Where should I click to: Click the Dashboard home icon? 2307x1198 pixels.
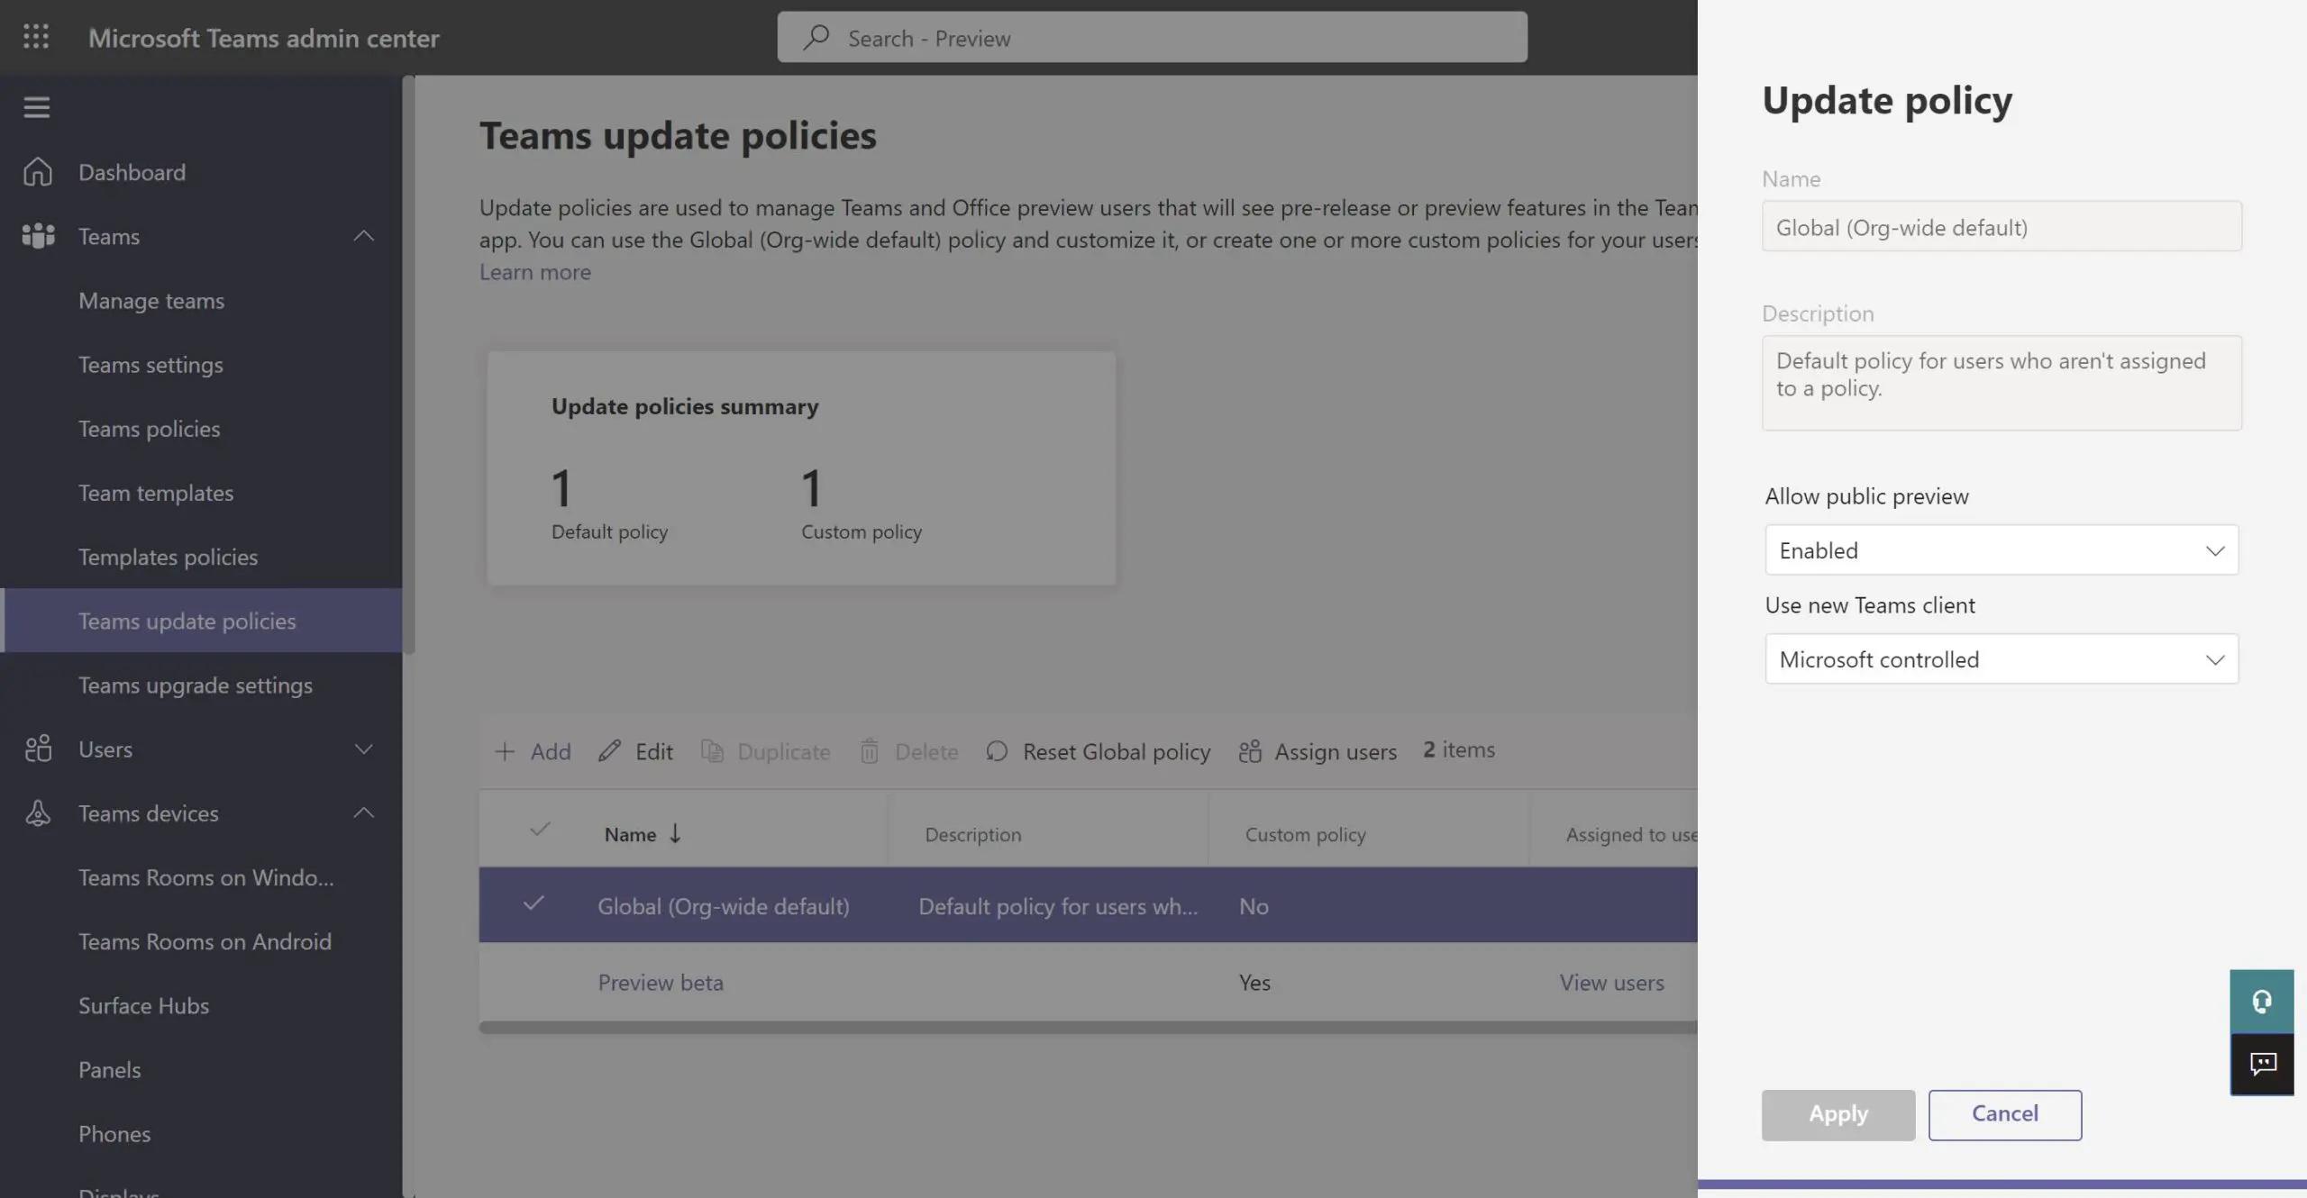click(x=38, y=171)
